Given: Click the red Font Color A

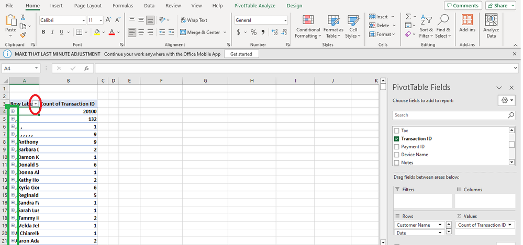Looking at the screenshot, I should point(112,32).
